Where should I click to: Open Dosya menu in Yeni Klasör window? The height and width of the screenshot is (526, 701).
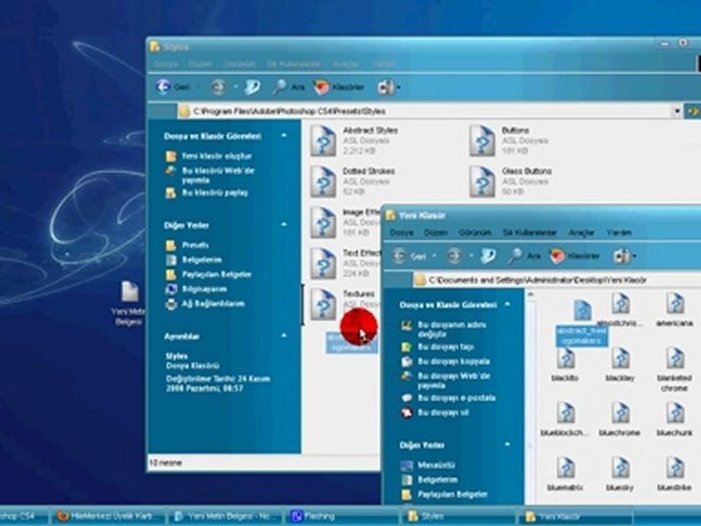(x=401, y=232)
